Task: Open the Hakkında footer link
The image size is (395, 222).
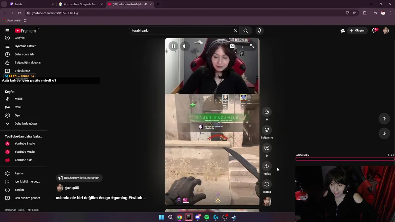Action: (x=10, y=210)
